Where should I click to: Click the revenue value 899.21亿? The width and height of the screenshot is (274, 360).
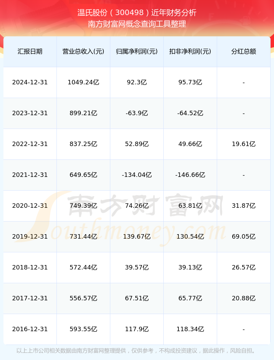coord(84,113)
